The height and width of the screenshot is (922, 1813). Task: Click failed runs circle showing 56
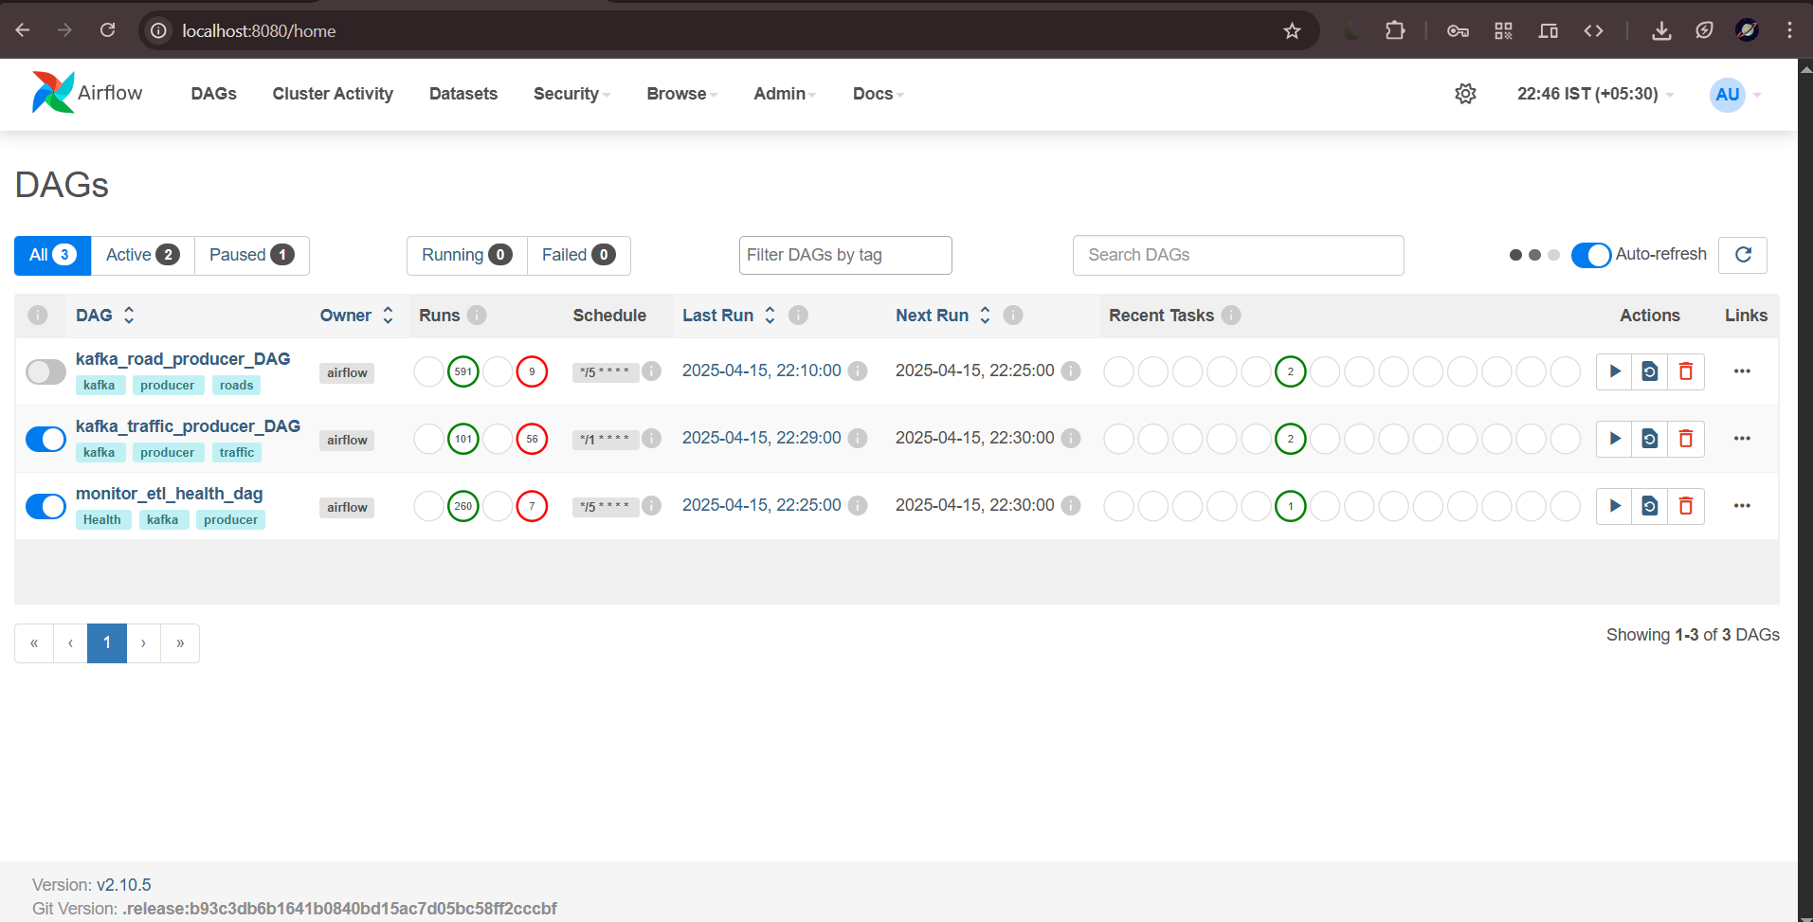(x=532, y=439)
